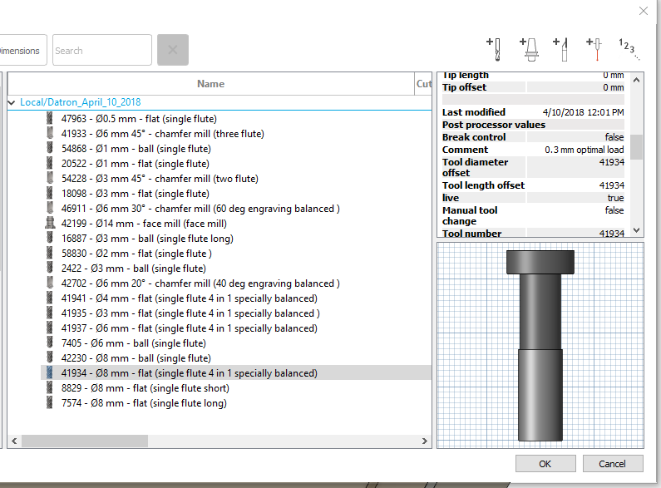Click the tool icon for 8829
The height and width of the screenshot is (488, 661).
click(x=50, y=387)
